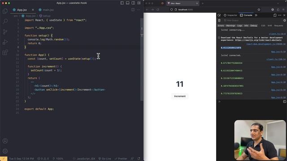
Task: Switch to the Inspector devtools tab
Action: 230,15
